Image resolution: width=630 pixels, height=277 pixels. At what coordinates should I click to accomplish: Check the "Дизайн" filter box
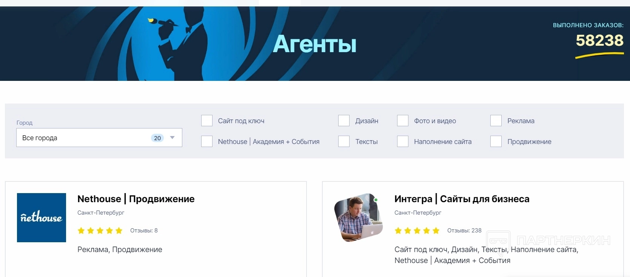[344, 121]
